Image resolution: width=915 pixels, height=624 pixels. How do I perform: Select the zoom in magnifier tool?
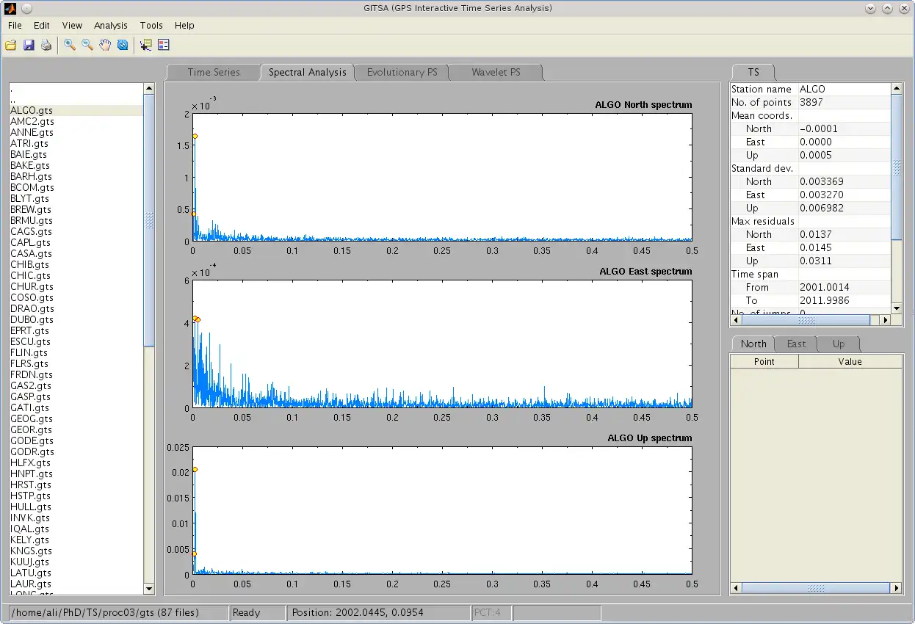click(x=70, y=46)
